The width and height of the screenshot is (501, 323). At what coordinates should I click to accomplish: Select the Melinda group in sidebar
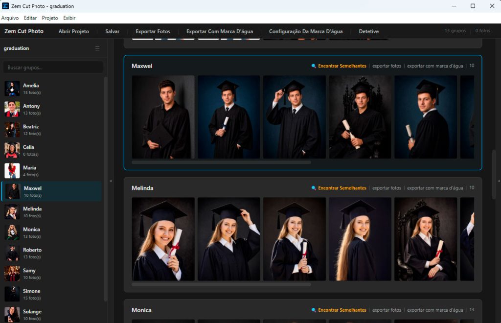point(52,212)
